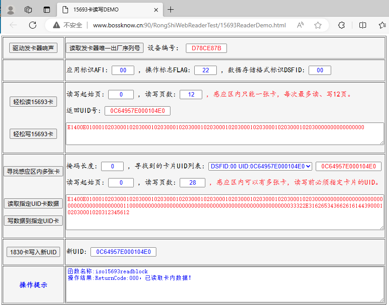The image size is (389, 305).
Task: Click the specified-UID card data text area
Action: pos(225,212)
